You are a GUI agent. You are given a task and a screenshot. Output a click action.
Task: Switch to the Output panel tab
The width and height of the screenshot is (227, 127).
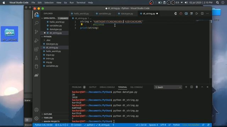[x=93, y=87]
